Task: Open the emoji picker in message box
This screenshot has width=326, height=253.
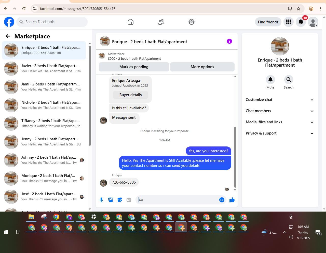Action: click(x=222, y=200)
